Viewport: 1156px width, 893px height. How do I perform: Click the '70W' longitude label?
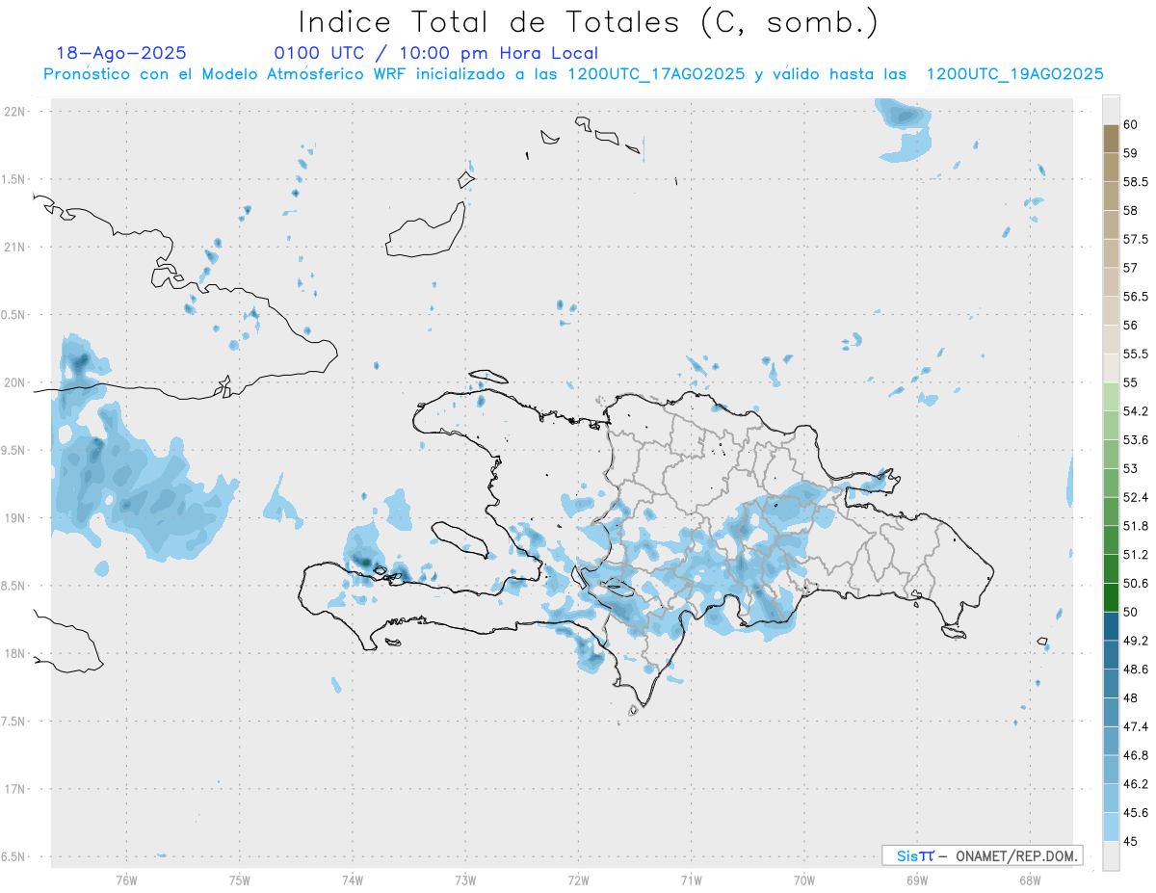[x=804, y=880]
